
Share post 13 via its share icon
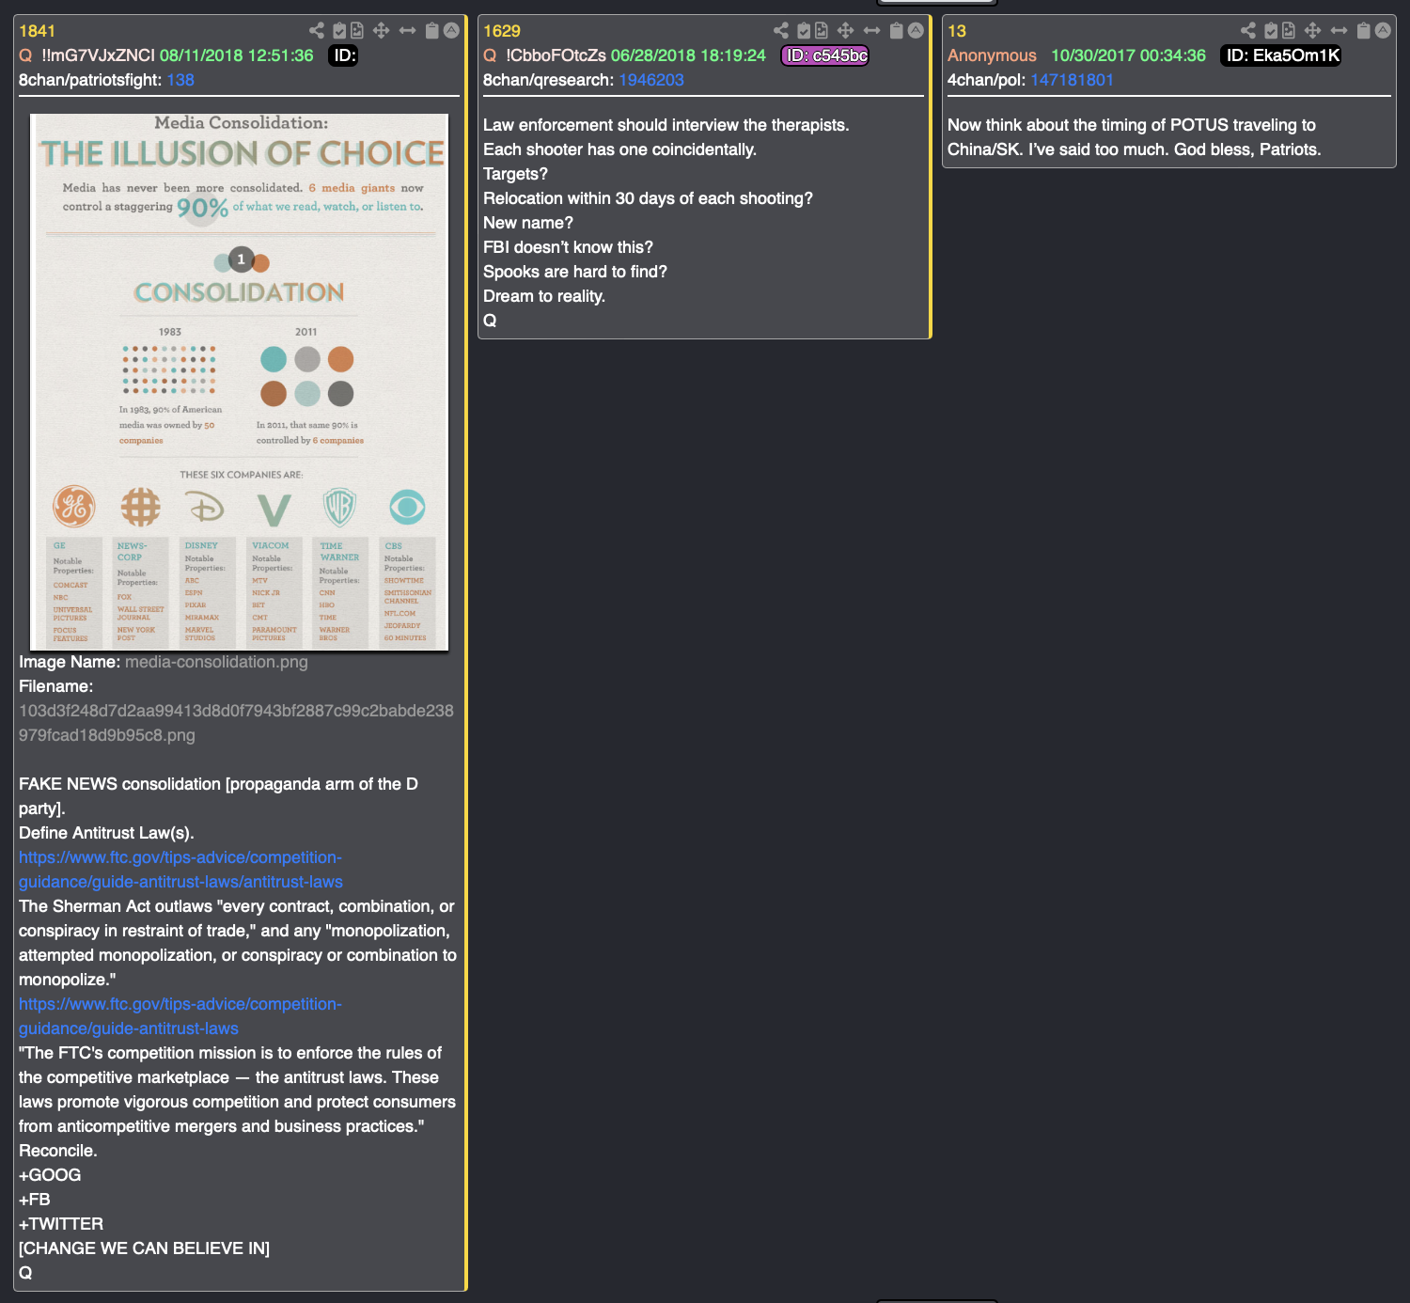coord(1248,30)
